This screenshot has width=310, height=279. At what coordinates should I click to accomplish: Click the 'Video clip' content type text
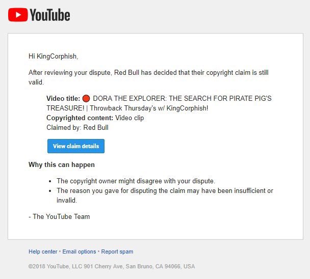130,118
